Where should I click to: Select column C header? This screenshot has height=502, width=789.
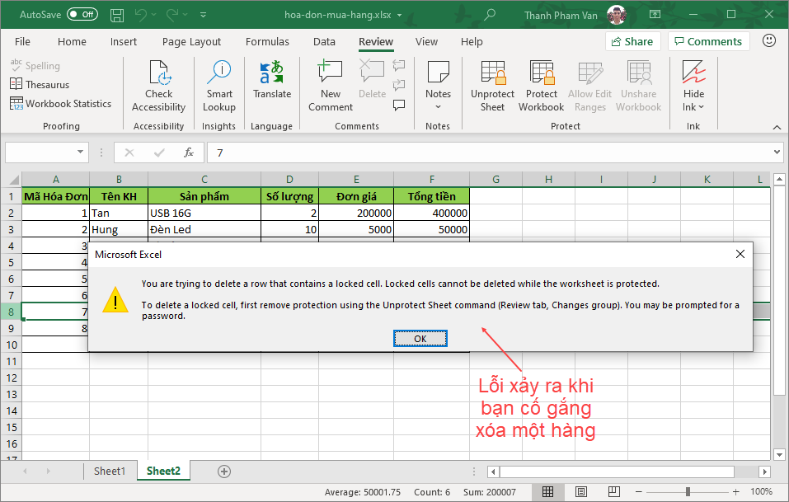(204, 179)
